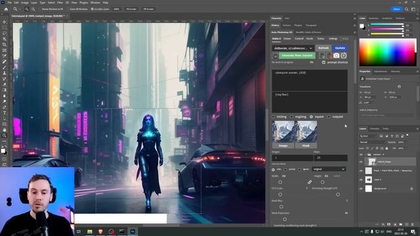
Task: Click the Share button
Action: tap(396, 9)
